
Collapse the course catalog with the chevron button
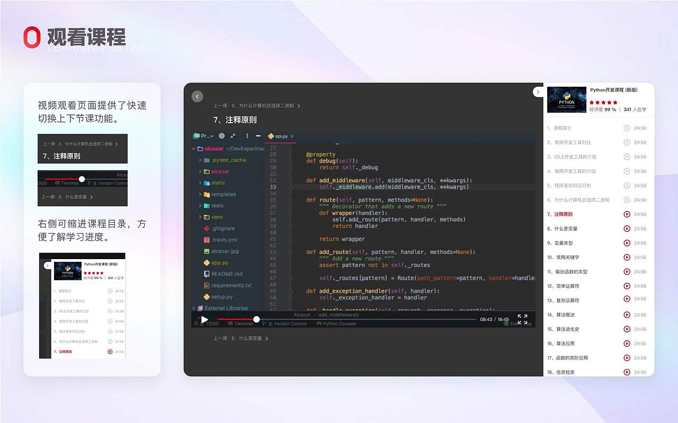pyautogui.click(x=538, y=92)
